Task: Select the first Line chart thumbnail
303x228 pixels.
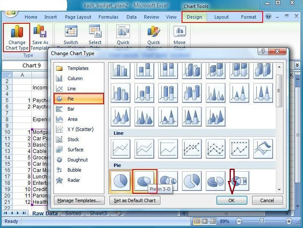Action: coord(120,149)
